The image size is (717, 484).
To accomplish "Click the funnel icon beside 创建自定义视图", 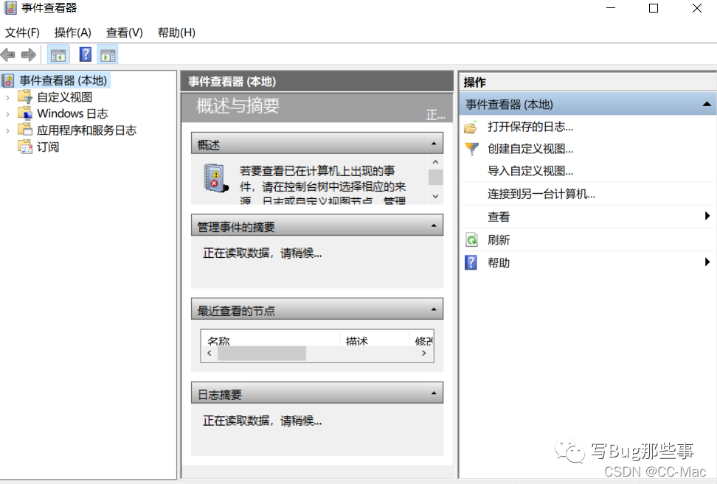I will tap(471, 149).
